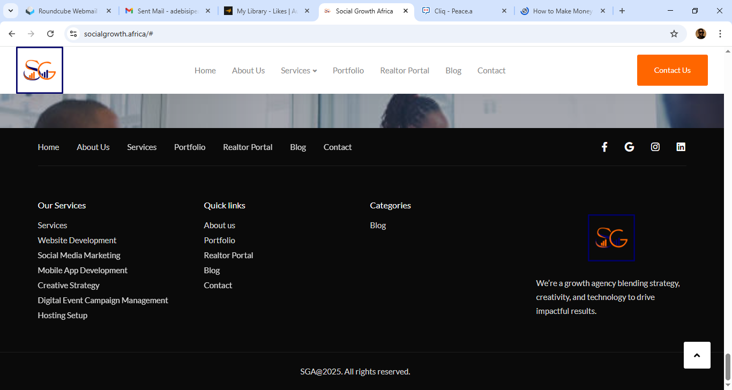Image resolution: width=732 pixels, height=390 pixels.
Task: Open Website Development footer link
Action: (77, 241)
